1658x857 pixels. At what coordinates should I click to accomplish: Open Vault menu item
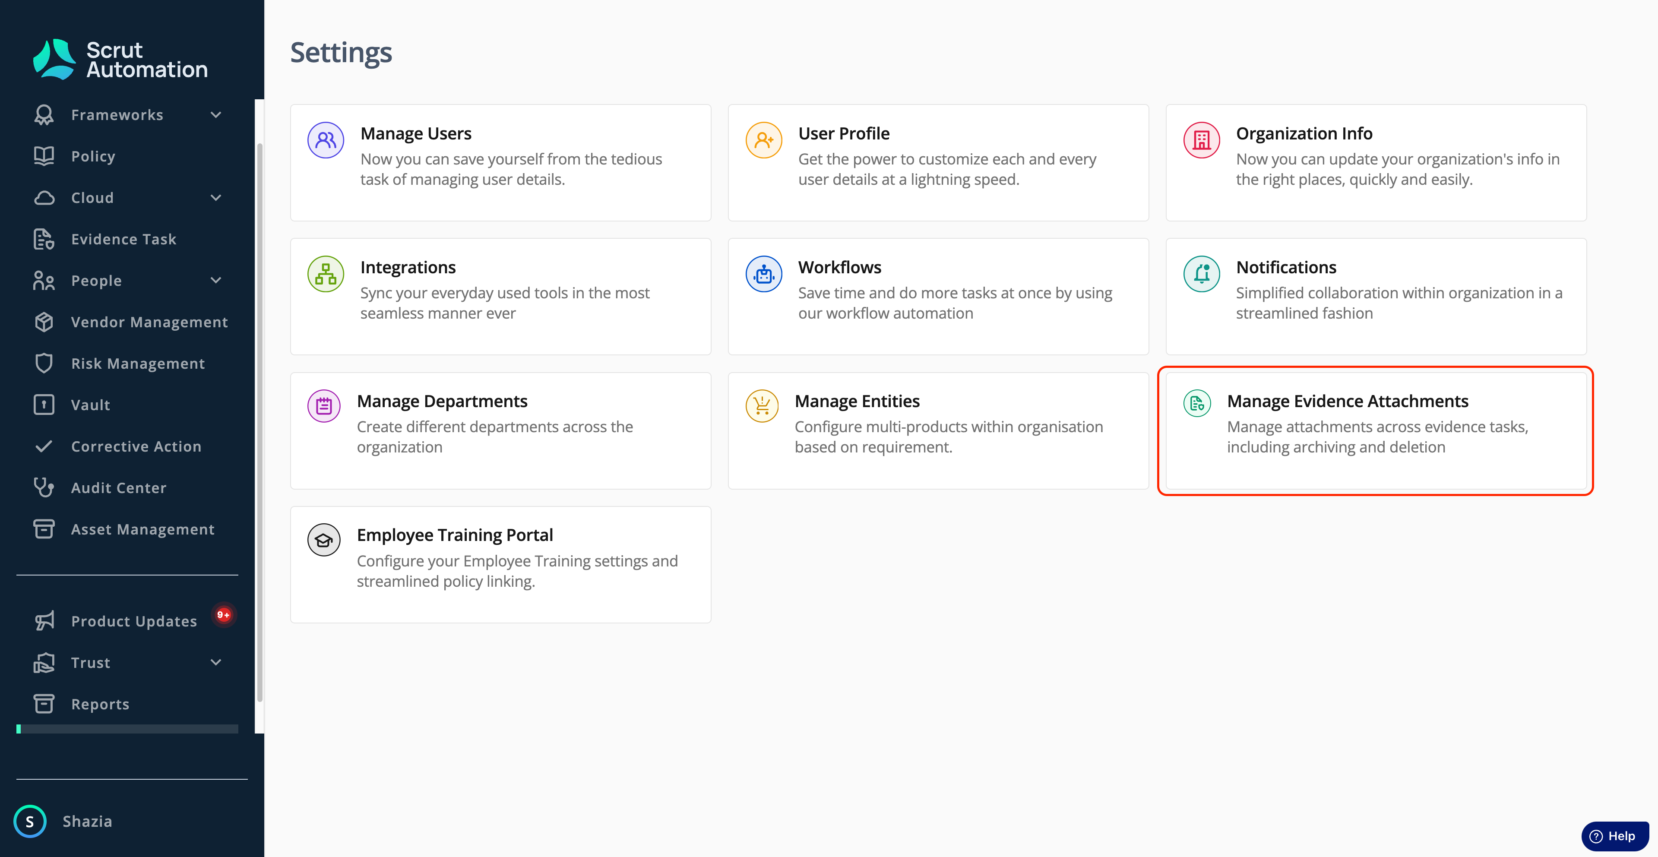pos(91,405)
